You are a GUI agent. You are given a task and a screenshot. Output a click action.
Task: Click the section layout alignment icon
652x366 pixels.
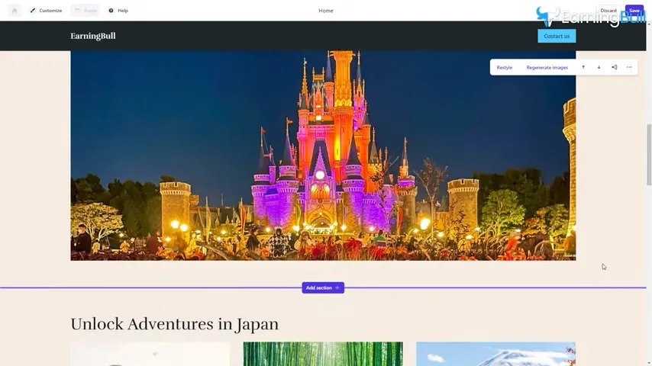[x=614, y=67]
